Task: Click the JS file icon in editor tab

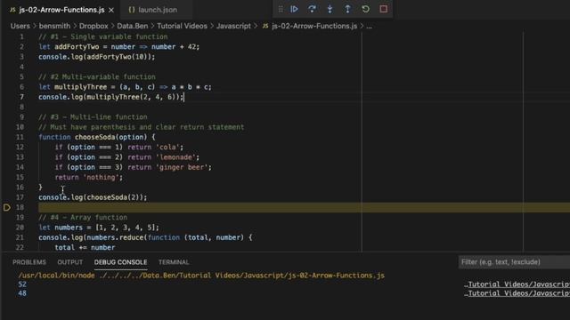Action: (12, 10)
